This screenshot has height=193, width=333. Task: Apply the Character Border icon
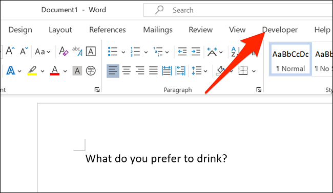tap(91, 52)
